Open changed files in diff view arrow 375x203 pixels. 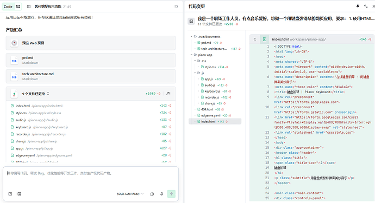click(x=168, y=94)
